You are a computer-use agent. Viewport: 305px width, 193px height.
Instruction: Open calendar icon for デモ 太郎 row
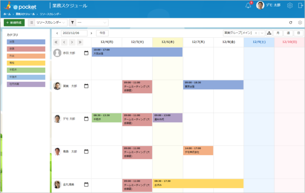click(86, 119)
